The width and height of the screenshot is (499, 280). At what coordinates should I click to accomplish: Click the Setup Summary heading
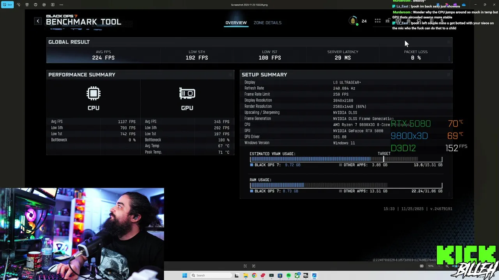264,75
